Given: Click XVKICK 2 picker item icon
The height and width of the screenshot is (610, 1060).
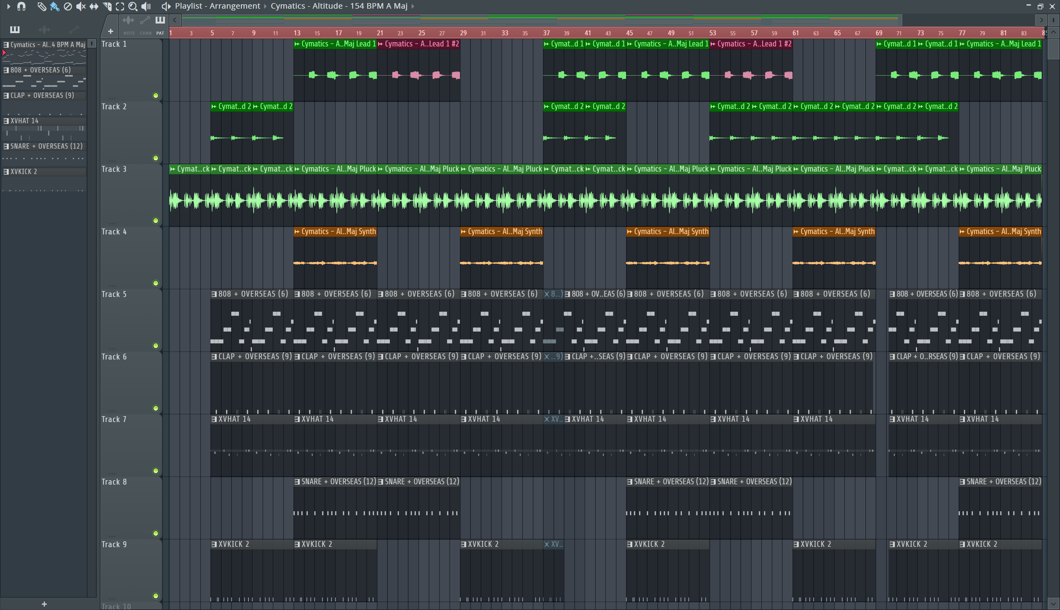Looking at the screenshot, I should 6,172.
